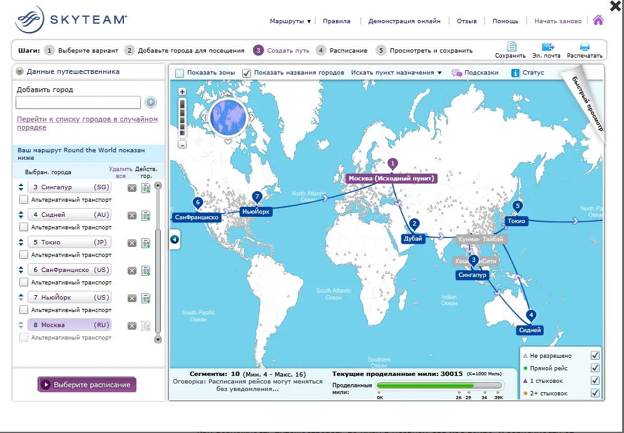Click map pin 4 at Сидней
This screenshot has height=433, width=624.
531,315
